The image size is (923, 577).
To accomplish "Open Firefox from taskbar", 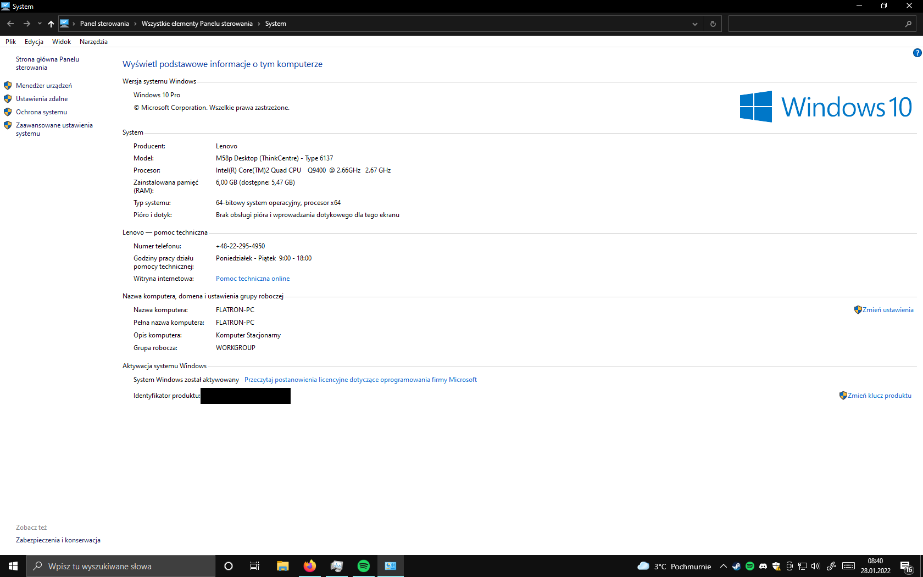I will pos(310,566).
